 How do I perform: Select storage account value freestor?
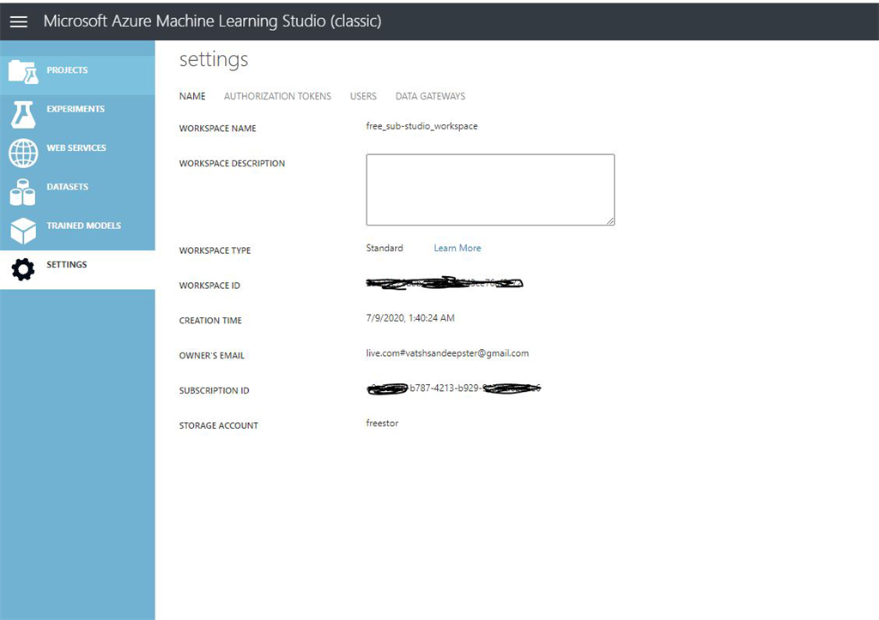(382, 424)
